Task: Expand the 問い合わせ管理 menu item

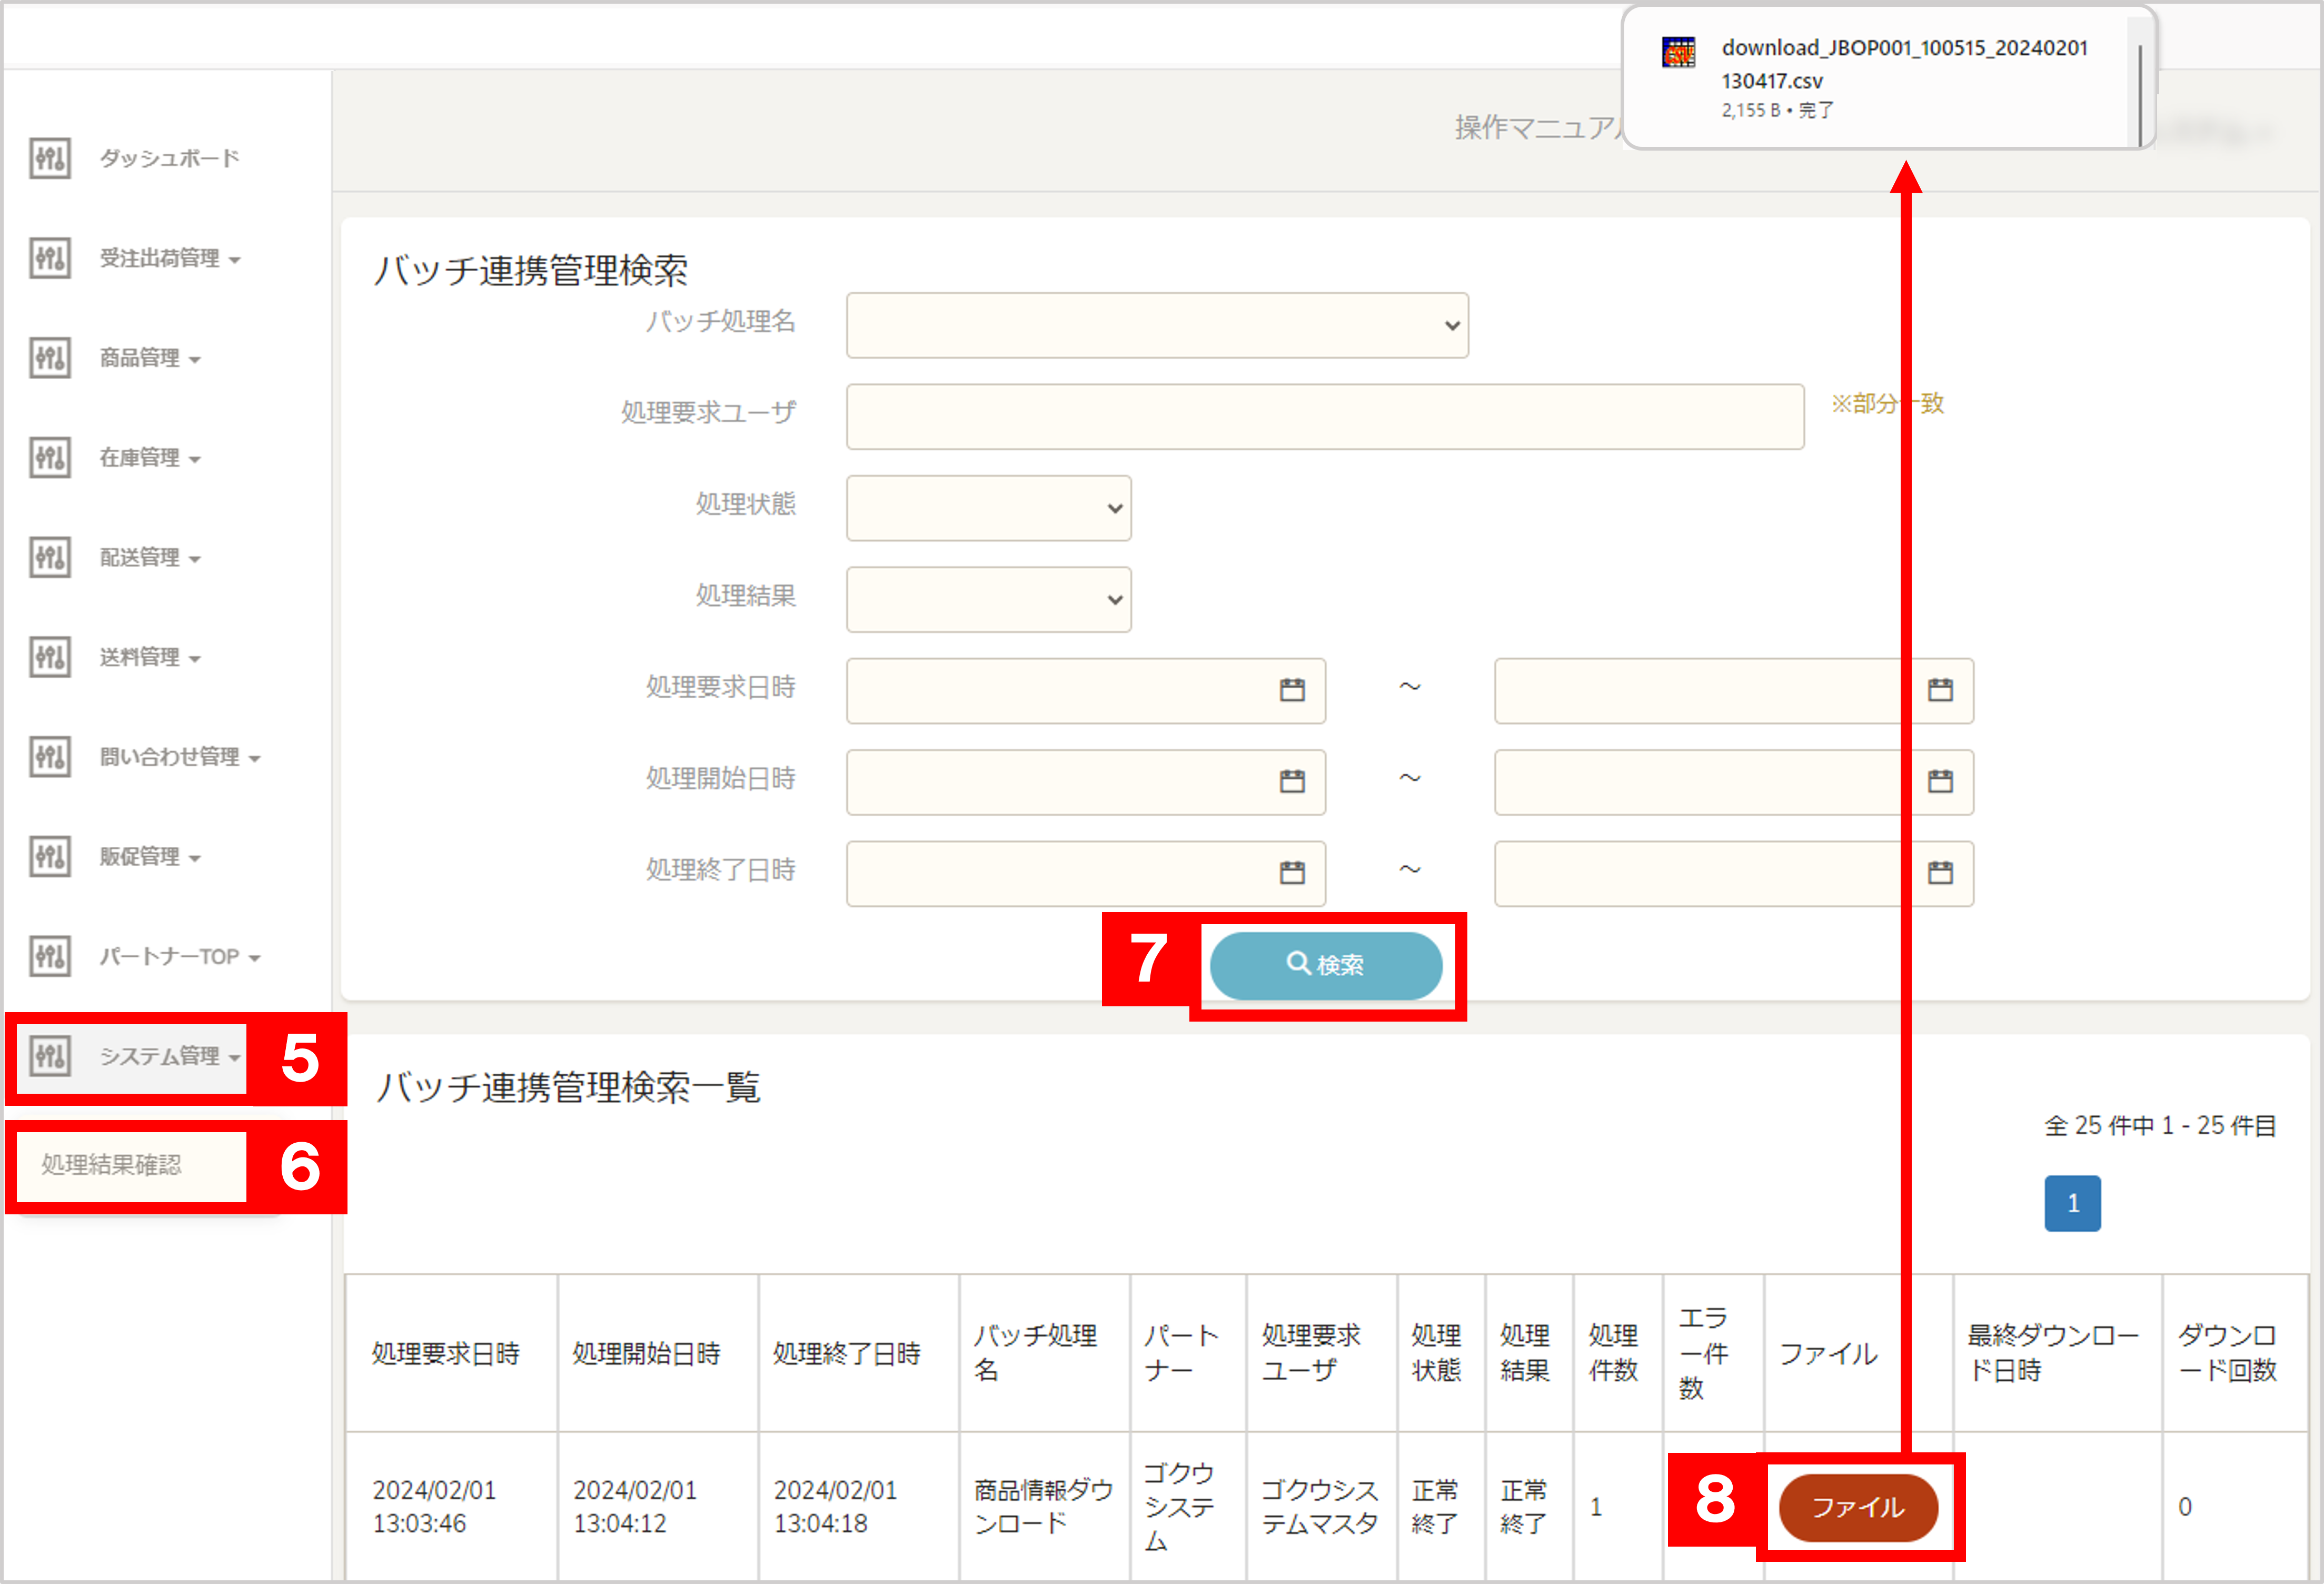Action: pos(180,757)
